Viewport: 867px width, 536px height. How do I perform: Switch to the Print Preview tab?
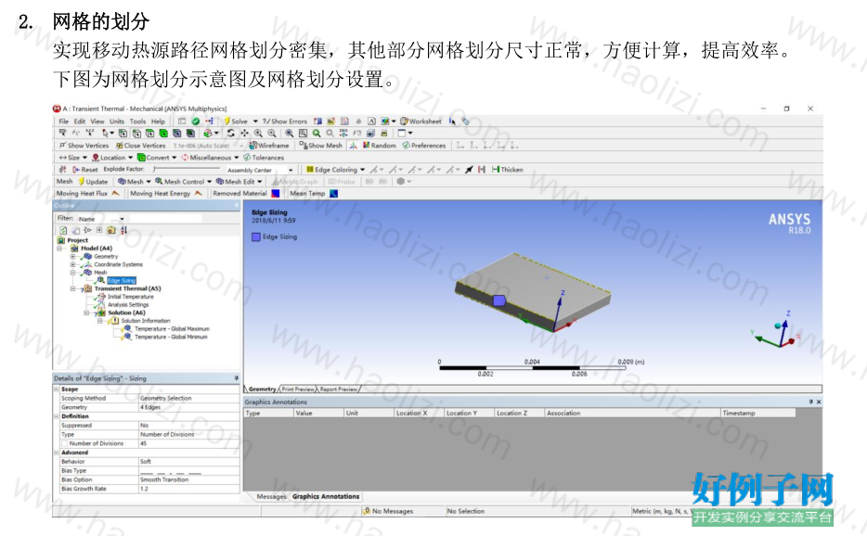pyautogui.click(x=297, y=389)
